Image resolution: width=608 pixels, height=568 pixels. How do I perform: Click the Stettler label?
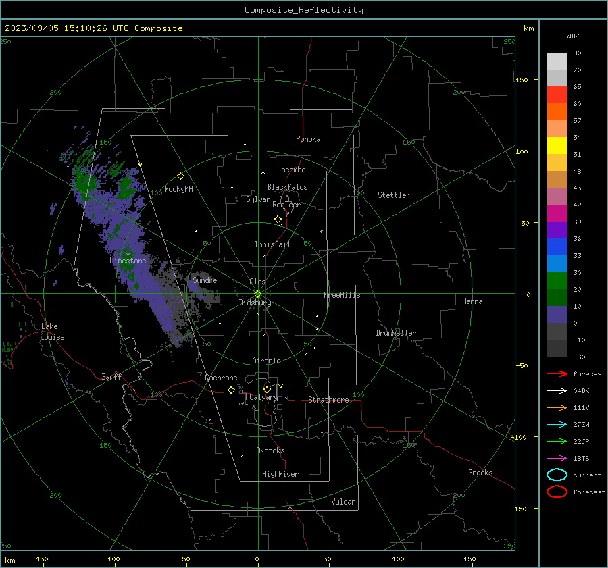(394, 195)
